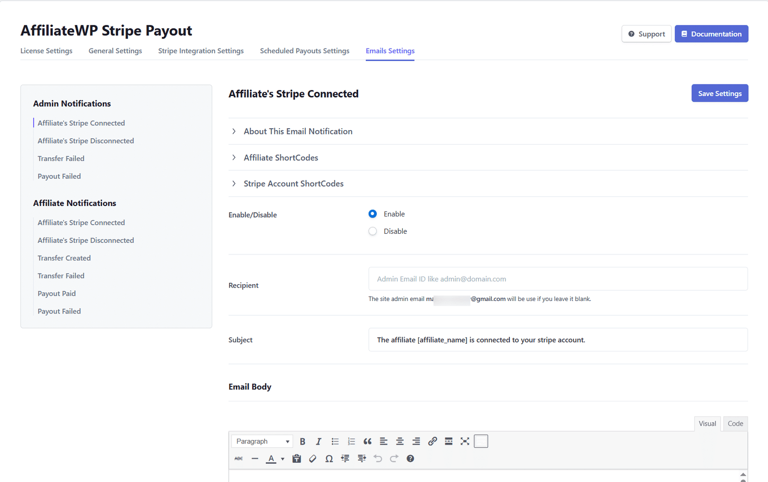Select the Disable radio button

pyautogui.click(x=372, y=231)
